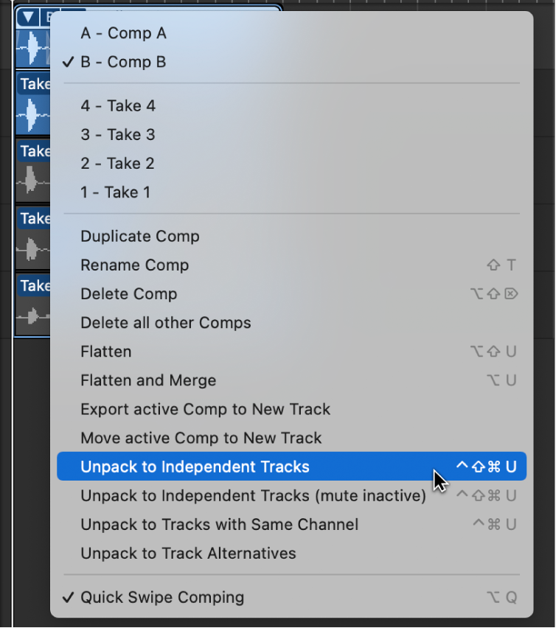
Task: Select Comp A from the menu
Action: [123, 33]
